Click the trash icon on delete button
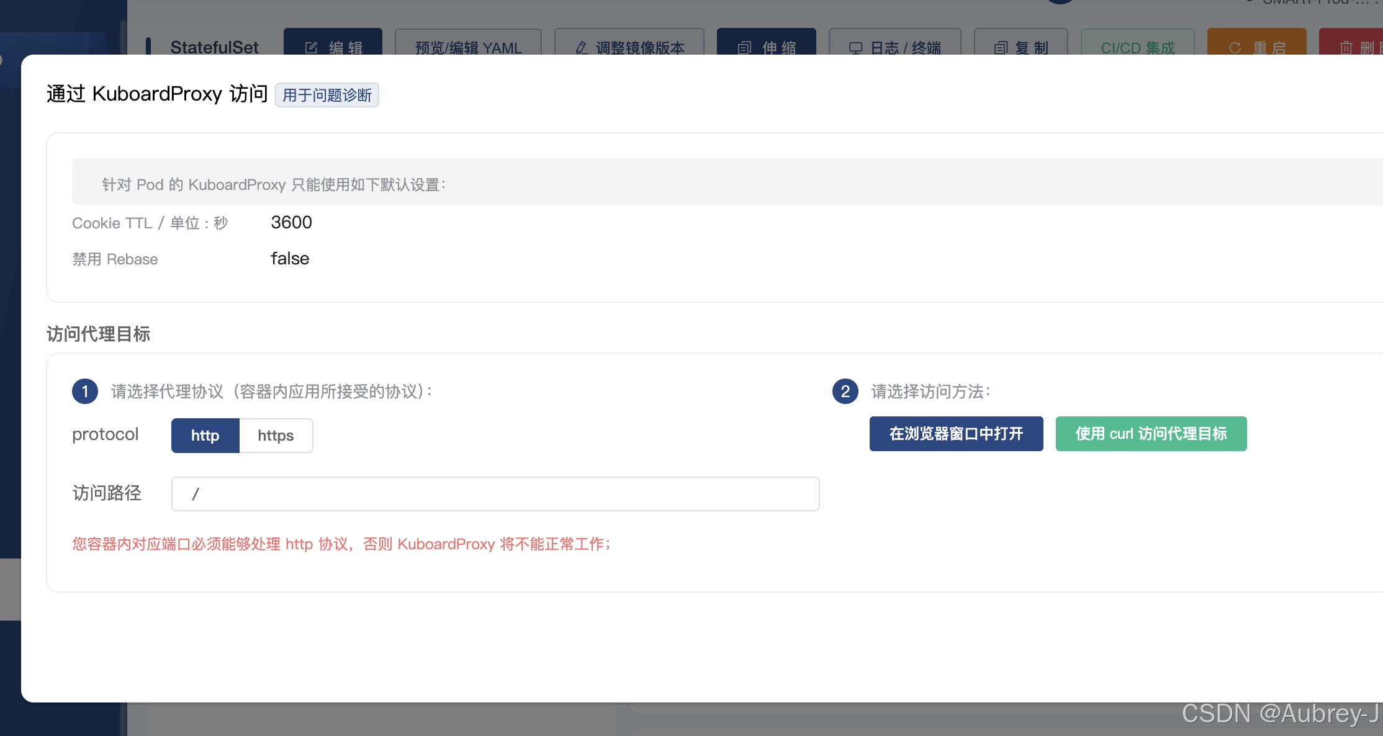Viewport: 1383px width, 736px height. click(1346, 48)
